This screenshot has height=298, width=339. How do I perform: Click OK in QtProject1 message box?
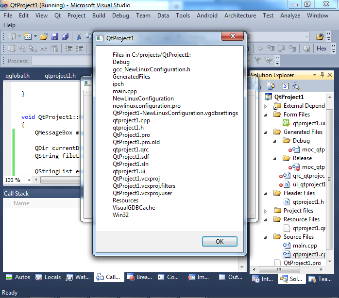pos(220,241)
